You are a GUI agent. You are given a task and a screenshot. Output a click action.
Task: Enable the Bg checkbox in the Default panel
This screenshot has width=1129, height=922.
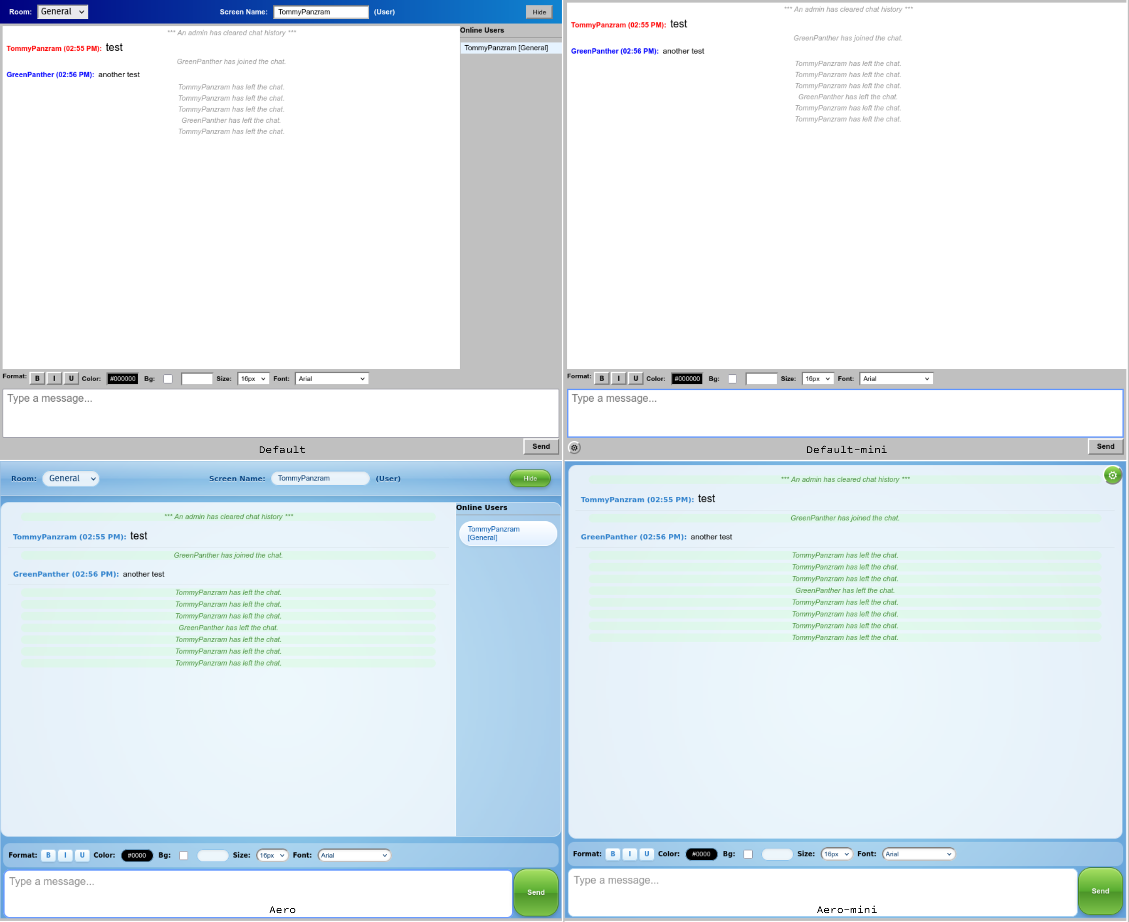click(x=168, y=379)
